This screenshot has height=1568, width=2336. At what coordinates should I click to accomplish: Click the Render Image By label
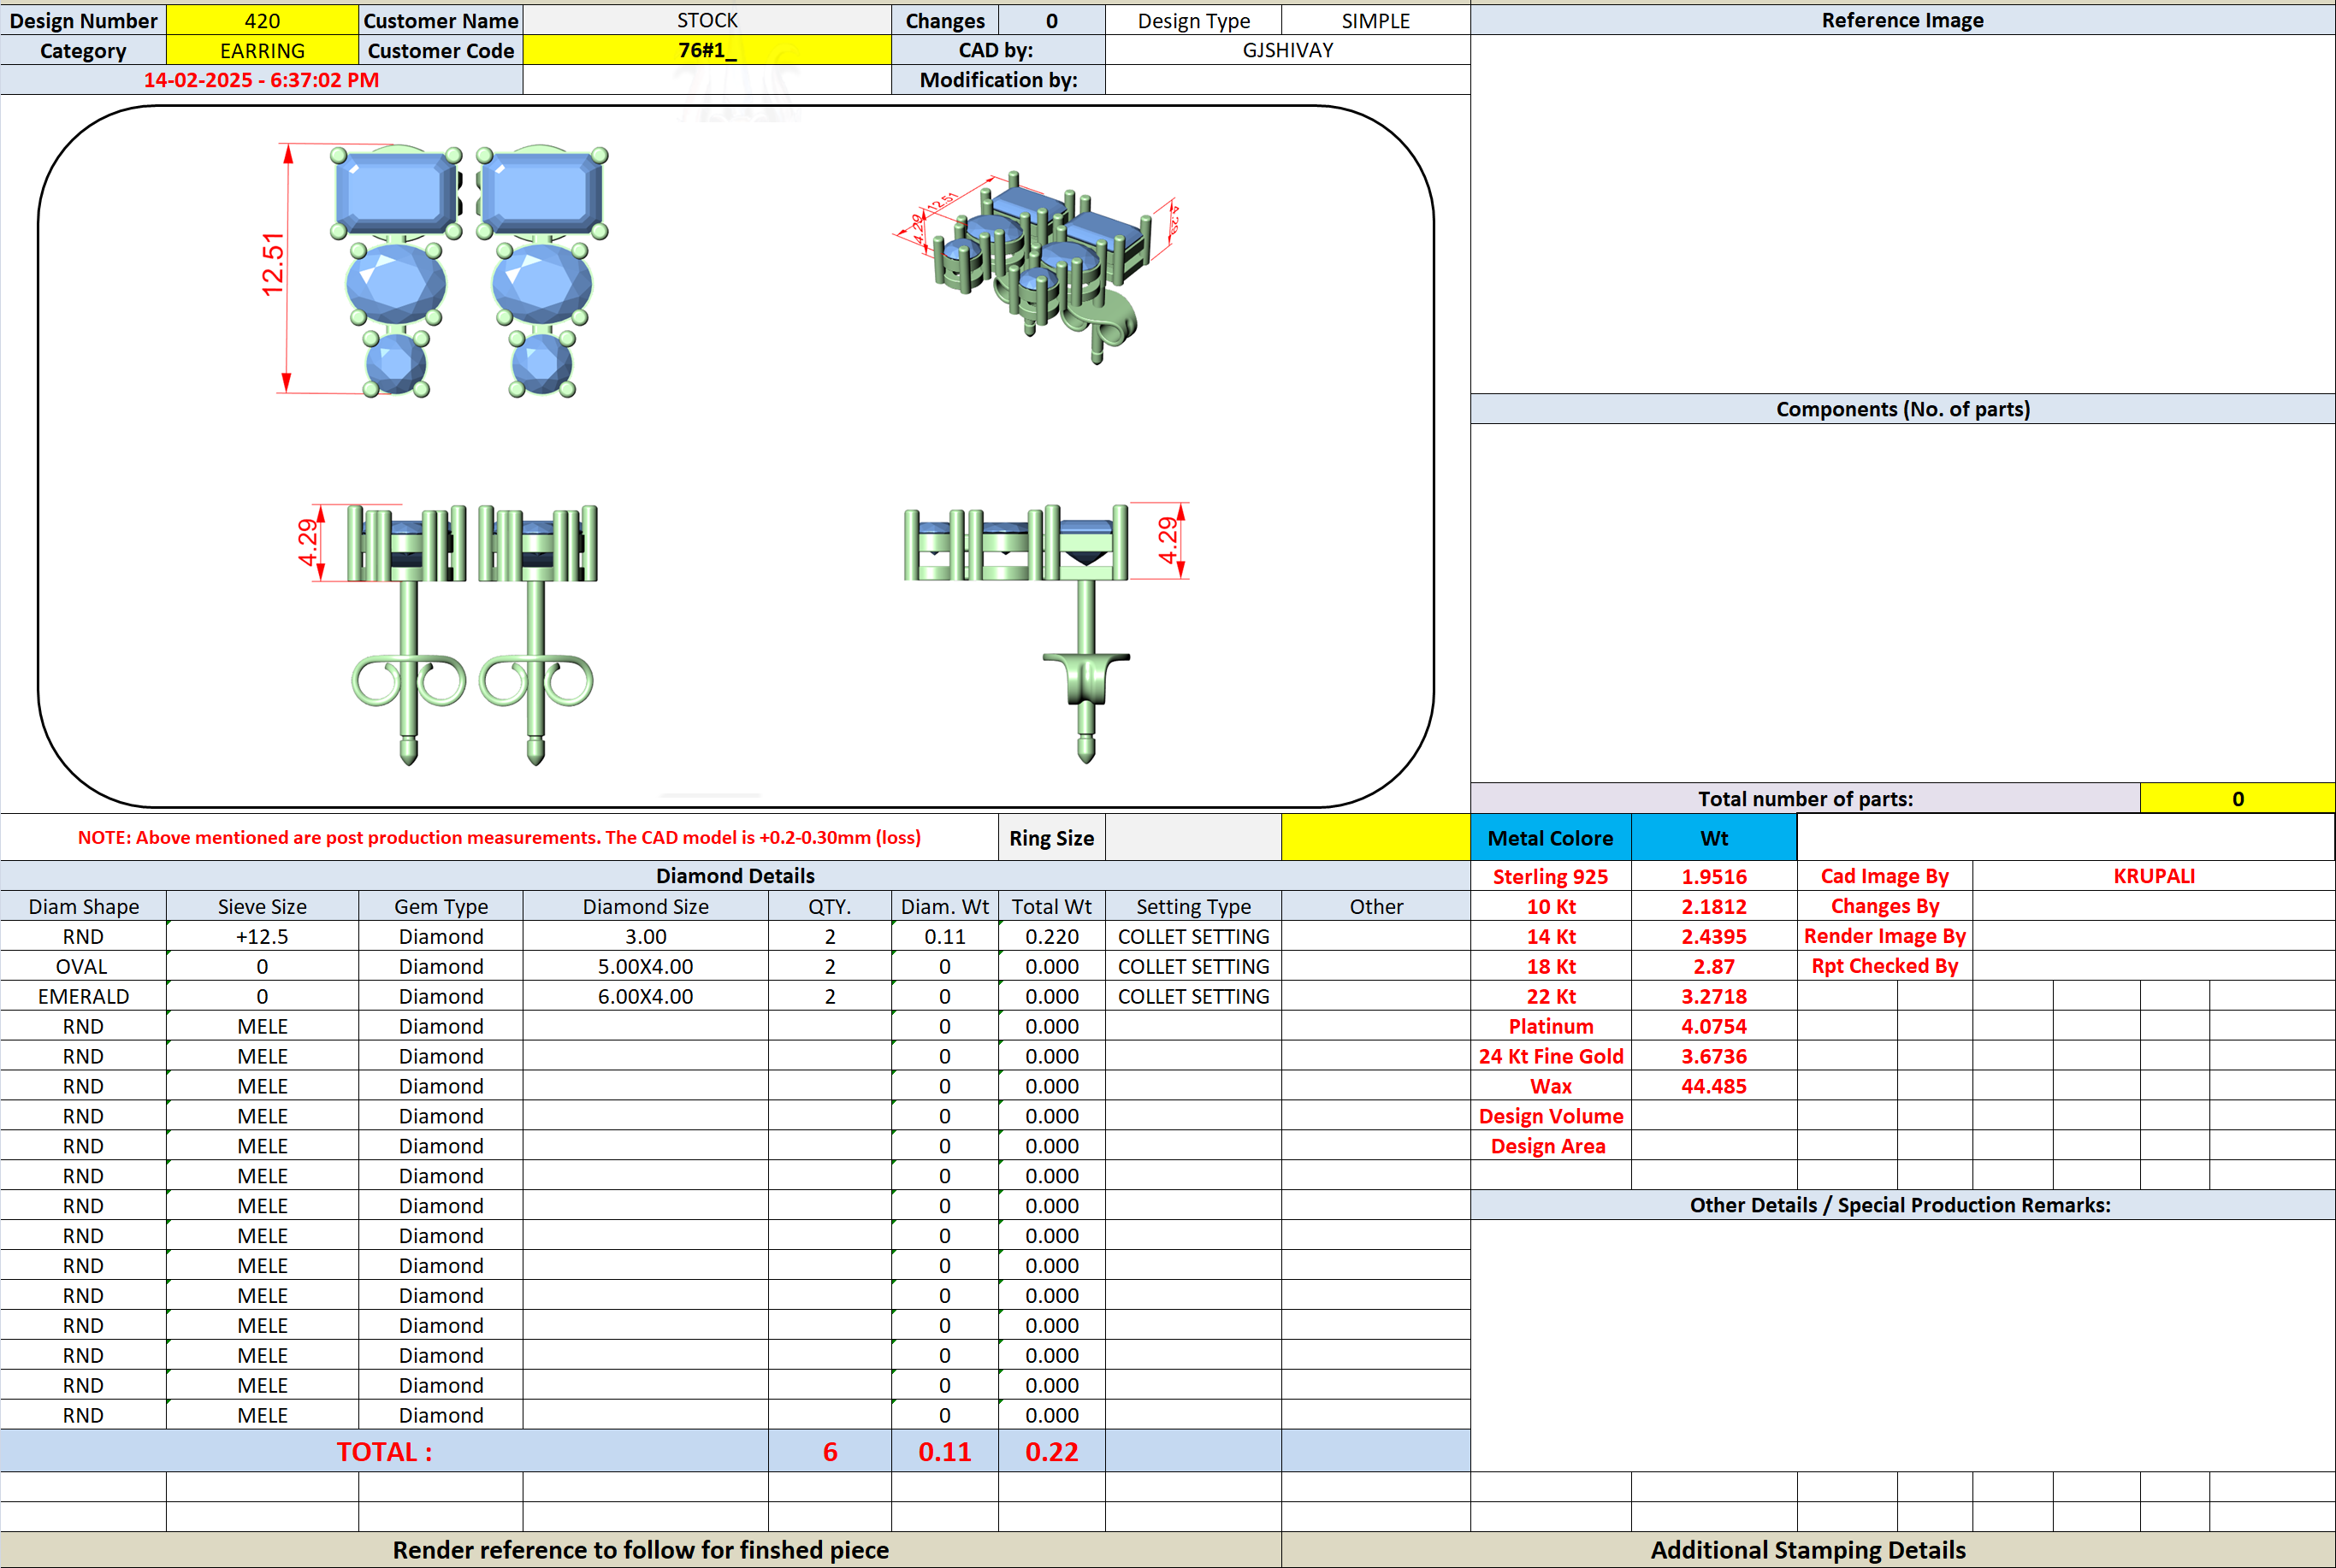(1885, 936)
